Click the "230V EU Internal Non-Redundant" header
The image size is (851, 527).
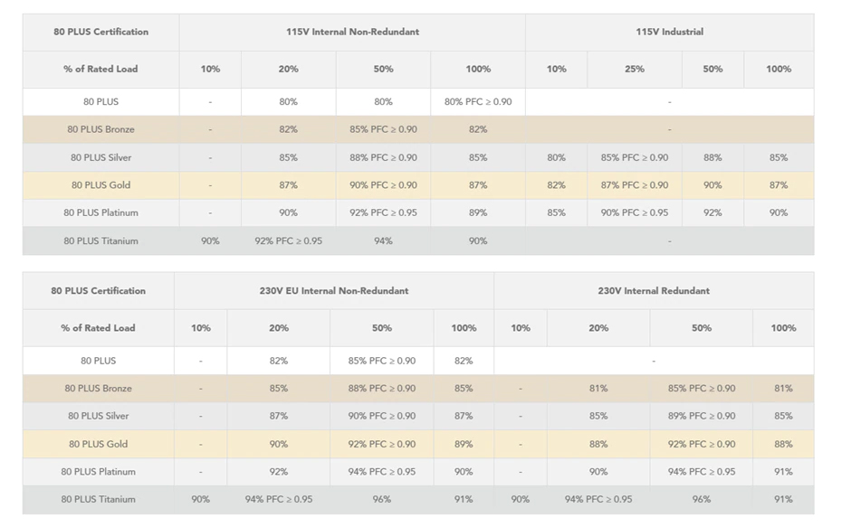[334, 291]
